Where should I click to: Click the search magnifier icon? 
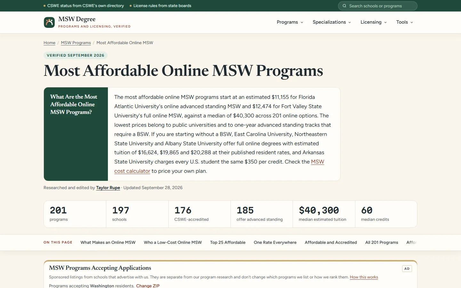point(344,6)
